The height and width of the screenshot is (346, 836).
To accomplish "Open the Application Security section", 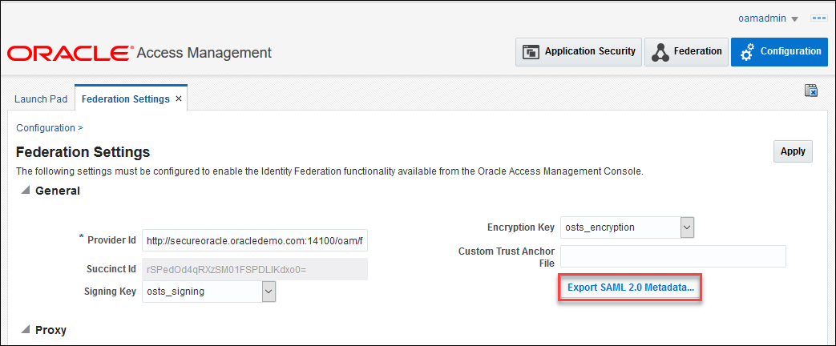I will 579,52.
